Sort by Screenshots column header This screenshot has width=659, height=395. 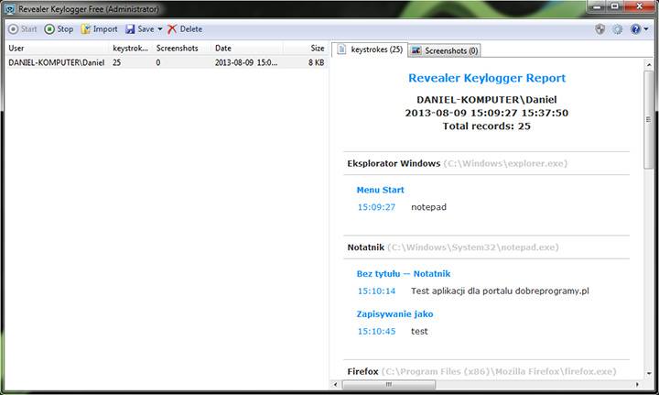coord(183,48)
